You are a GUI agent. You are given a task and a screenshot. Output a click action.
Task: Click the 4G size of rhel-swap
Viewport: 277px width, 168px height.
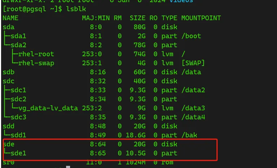click(x=142, y=63)
